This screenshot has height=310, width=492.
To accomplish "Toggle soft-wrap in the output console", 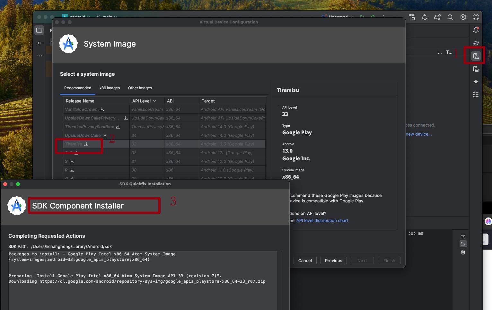I will click(x=463, y=235).
